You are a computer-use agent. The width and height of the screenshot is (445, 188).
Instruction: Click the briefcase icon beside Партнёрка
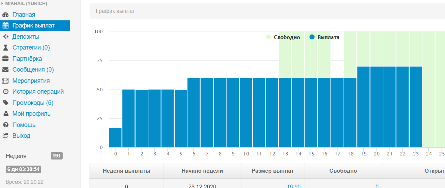[x=5, y=59]
